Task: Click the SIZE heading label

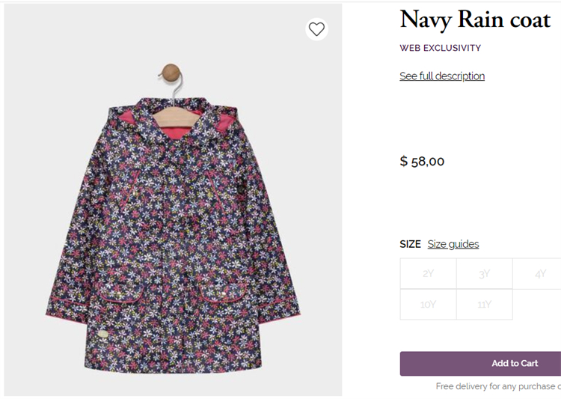Action: 411,244
